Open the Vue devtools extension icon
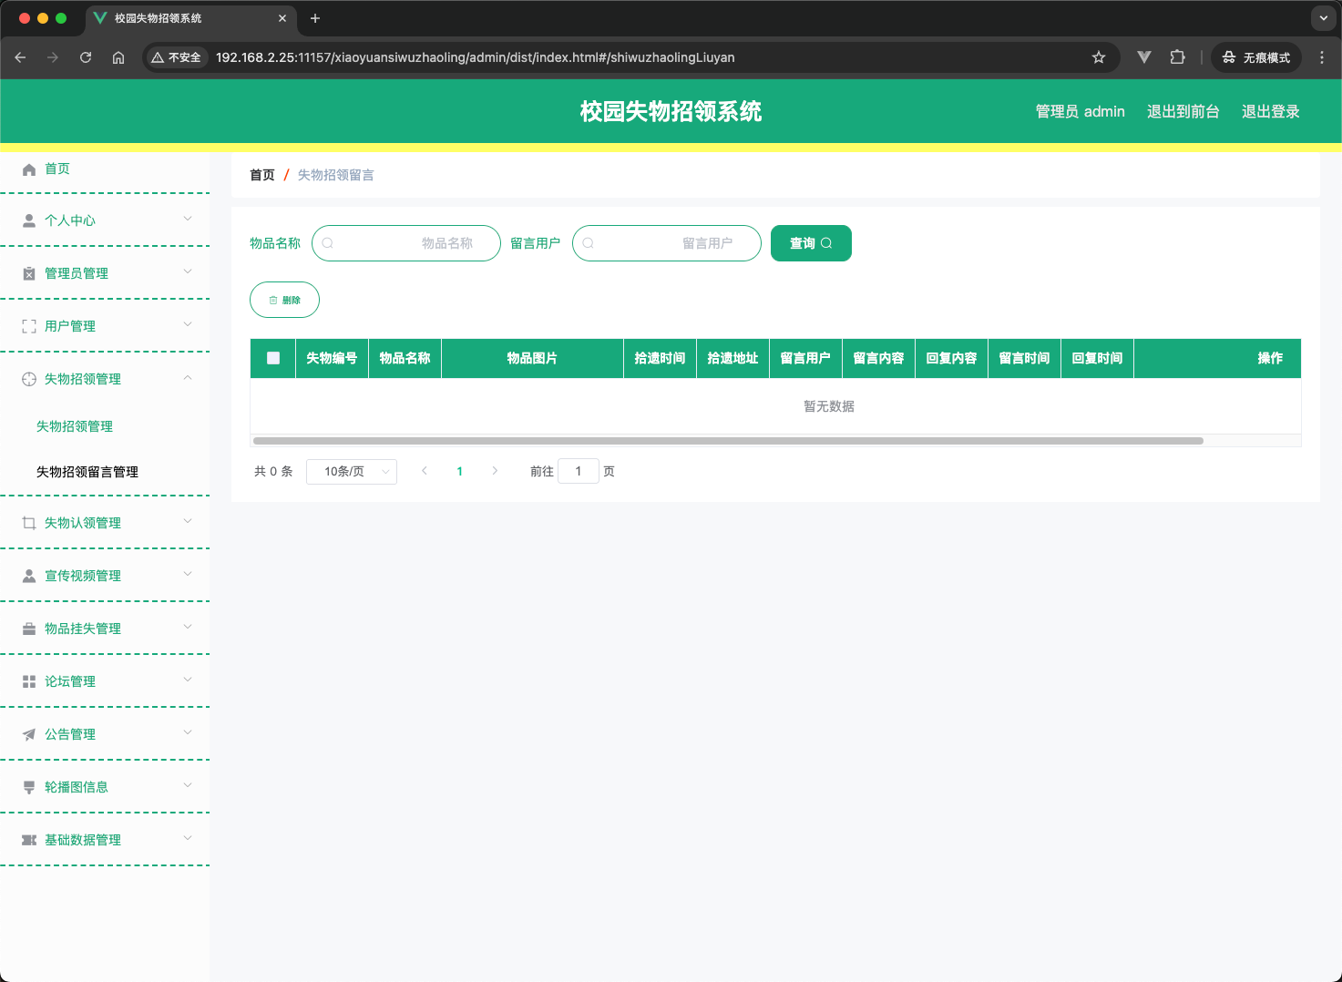Image resolution: width=1342 pixels, height=982 pixels. click(x=1144, y=57)
